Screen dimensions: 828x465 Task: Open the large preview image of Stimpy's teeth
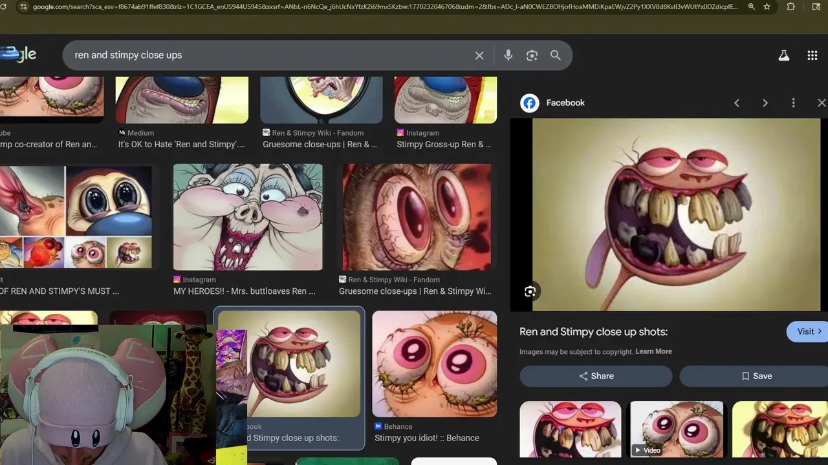click(x=676, y=214)
